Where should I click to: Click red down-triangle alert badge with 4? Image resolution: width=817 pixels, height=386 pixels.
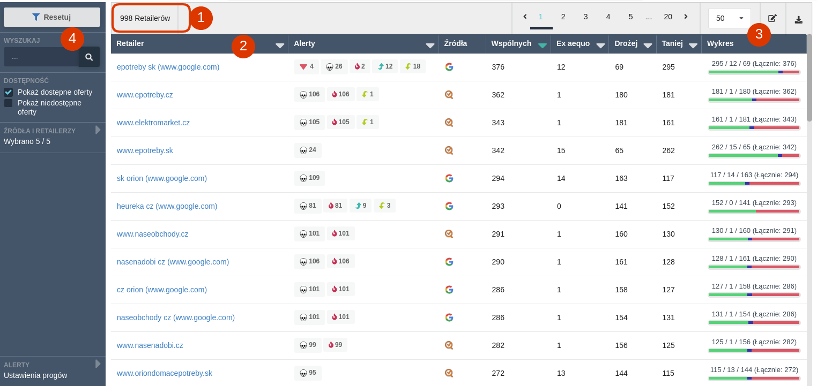pyautogui.click(x=306, y=66)
